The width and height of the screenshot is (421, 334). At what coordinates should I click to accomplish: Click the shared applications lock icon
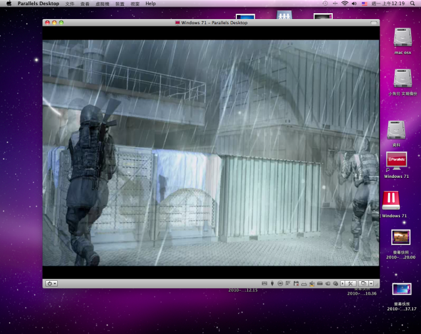point(335,283)
